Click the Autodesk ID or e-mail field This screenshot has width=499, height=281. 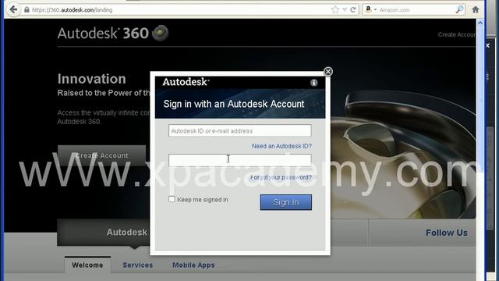(240, 131)
